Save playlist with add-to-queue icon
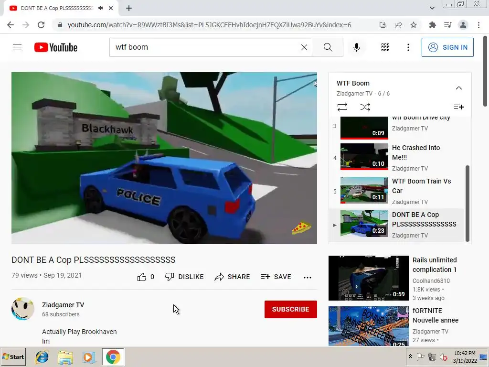This screenshot has height=367, width=489. coord(459,107)
